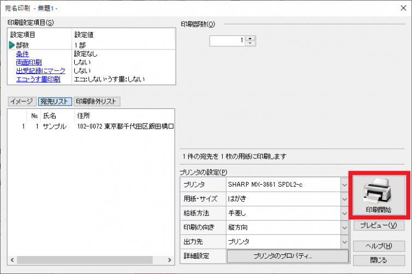Screen dimensions: 412x274
Task: Click the 閉じる button
Action: point(379,260)
